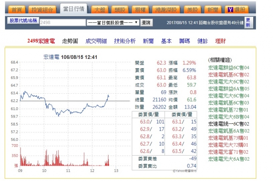Open warrant 宏達電群益6C售04
The height and width of the screenshot is (181, 273).
coord(229,68)
